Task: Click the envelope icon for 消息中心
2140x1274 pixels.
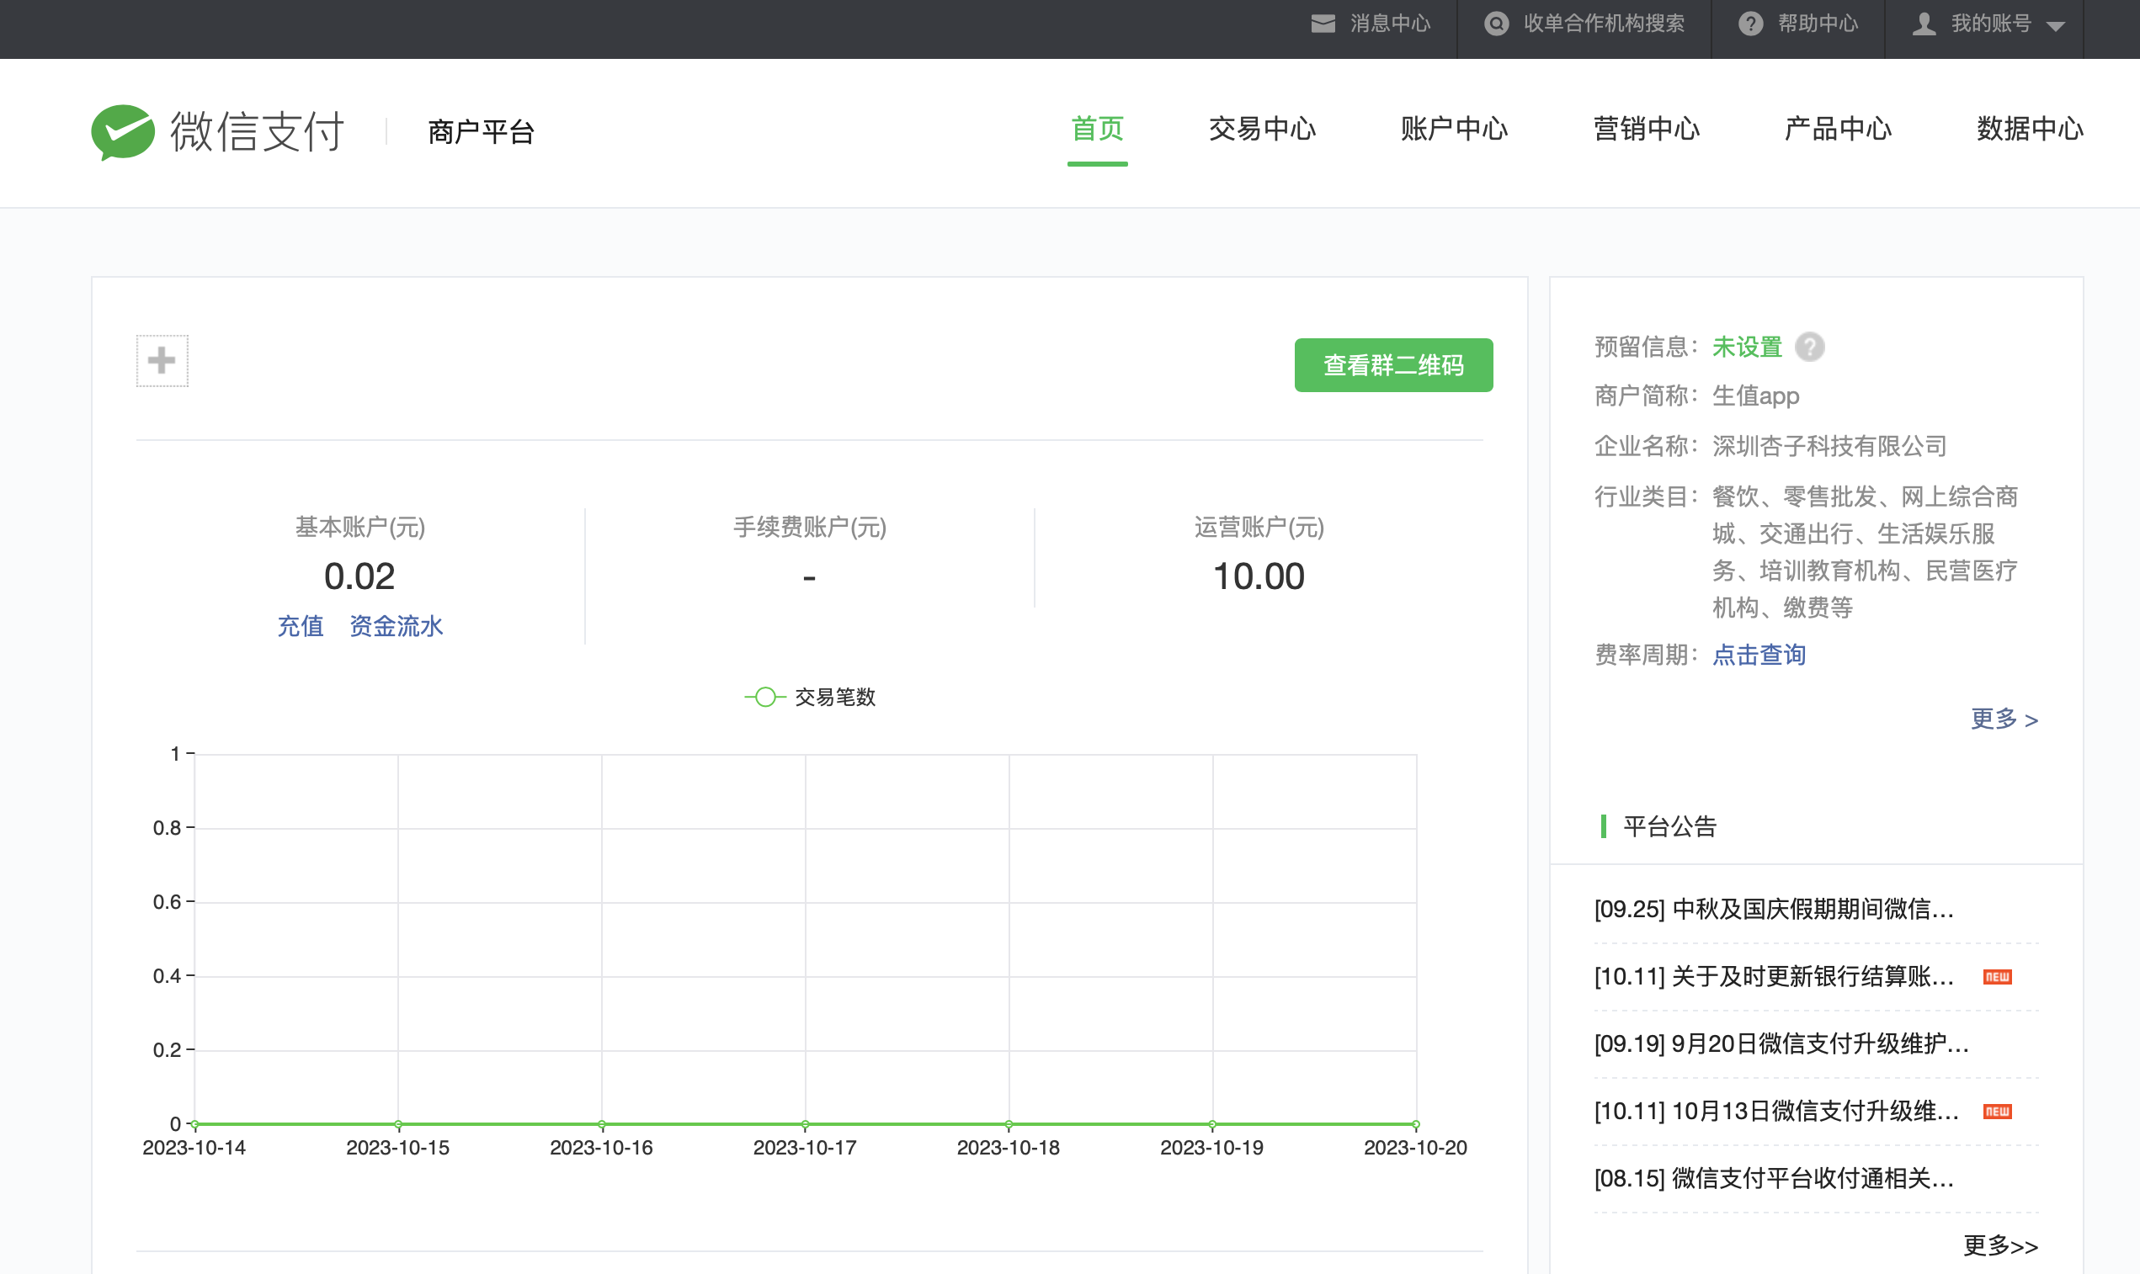Action: (1323, 24)
